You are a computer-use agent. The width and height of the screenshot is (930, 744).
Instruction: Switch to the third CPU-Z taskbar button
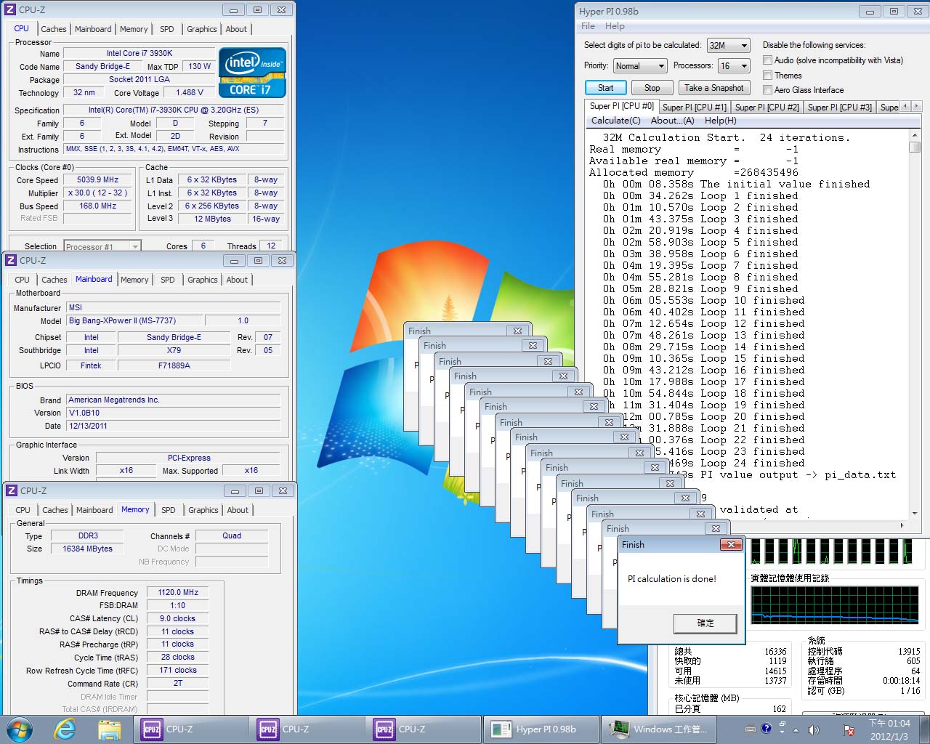(423, 729)
